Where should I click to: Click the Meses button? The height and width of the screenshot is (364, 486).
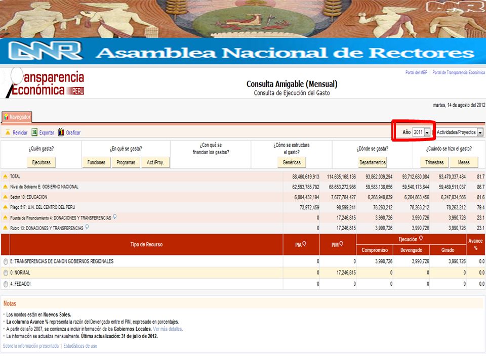coord(464,162)
